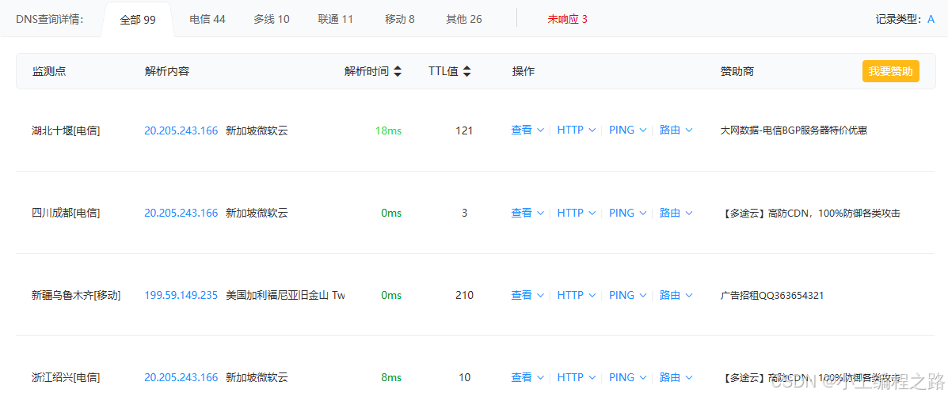Viewport: 948px width, 397px height.
Task: Switch to the 全部 99 tab
Action: click(138, 20)
